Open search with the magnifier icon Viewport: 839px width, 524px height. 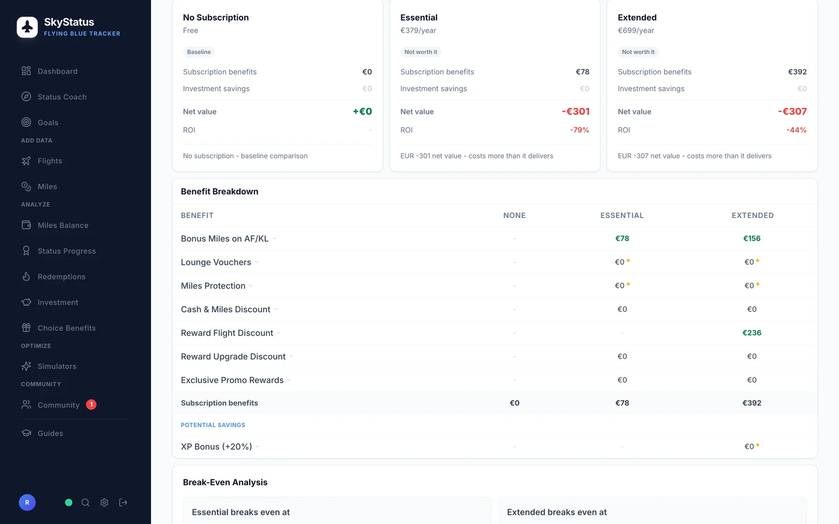[x=85, y=503]
